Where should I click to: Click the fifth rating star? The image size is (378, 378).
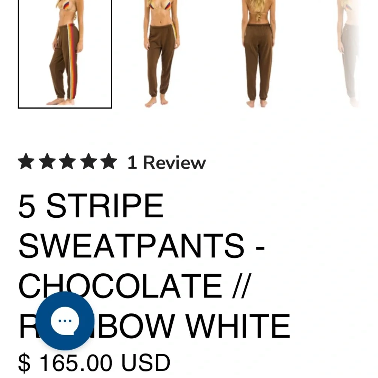click(x=109, y=161)
